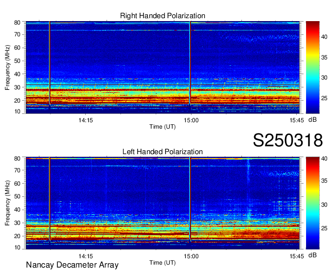
Task: Click the 80 frequency label on top plot
Action: tap(17, 23)
